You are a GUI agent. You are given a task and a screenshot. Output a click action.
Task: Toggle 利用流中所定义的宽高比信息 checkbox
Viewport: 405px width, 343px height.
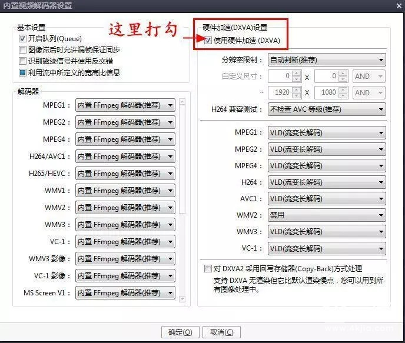click(23, 72)
